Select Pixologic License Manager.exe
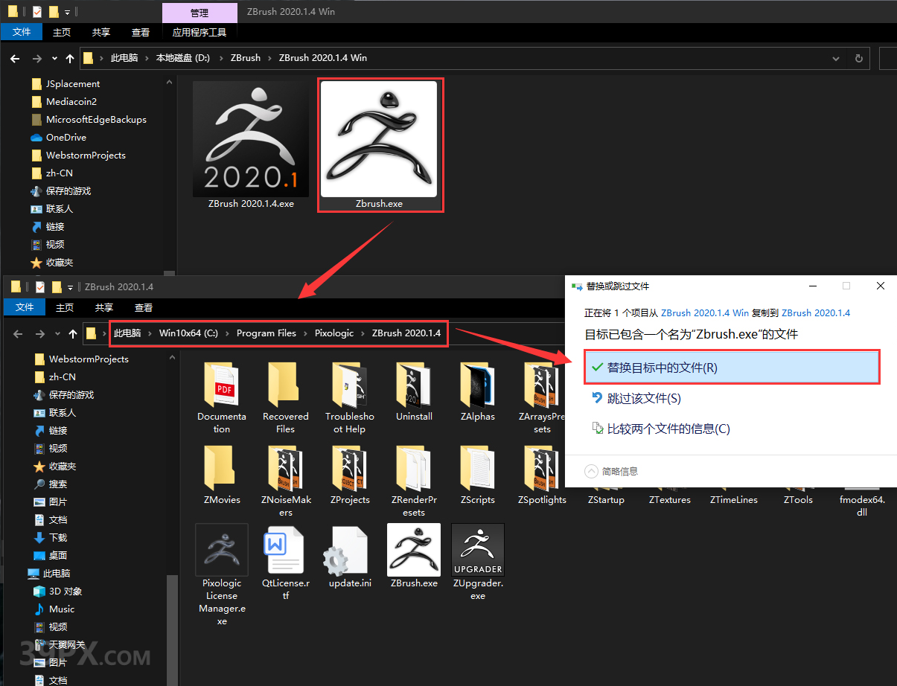This screenshot has height=686, width=897. pos(221,574)
